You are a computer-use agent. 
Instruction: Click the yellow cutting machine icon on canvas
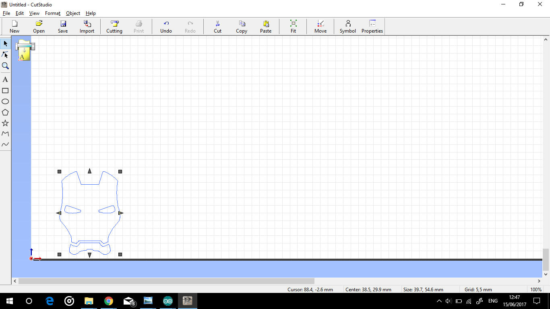pos(25,50)
